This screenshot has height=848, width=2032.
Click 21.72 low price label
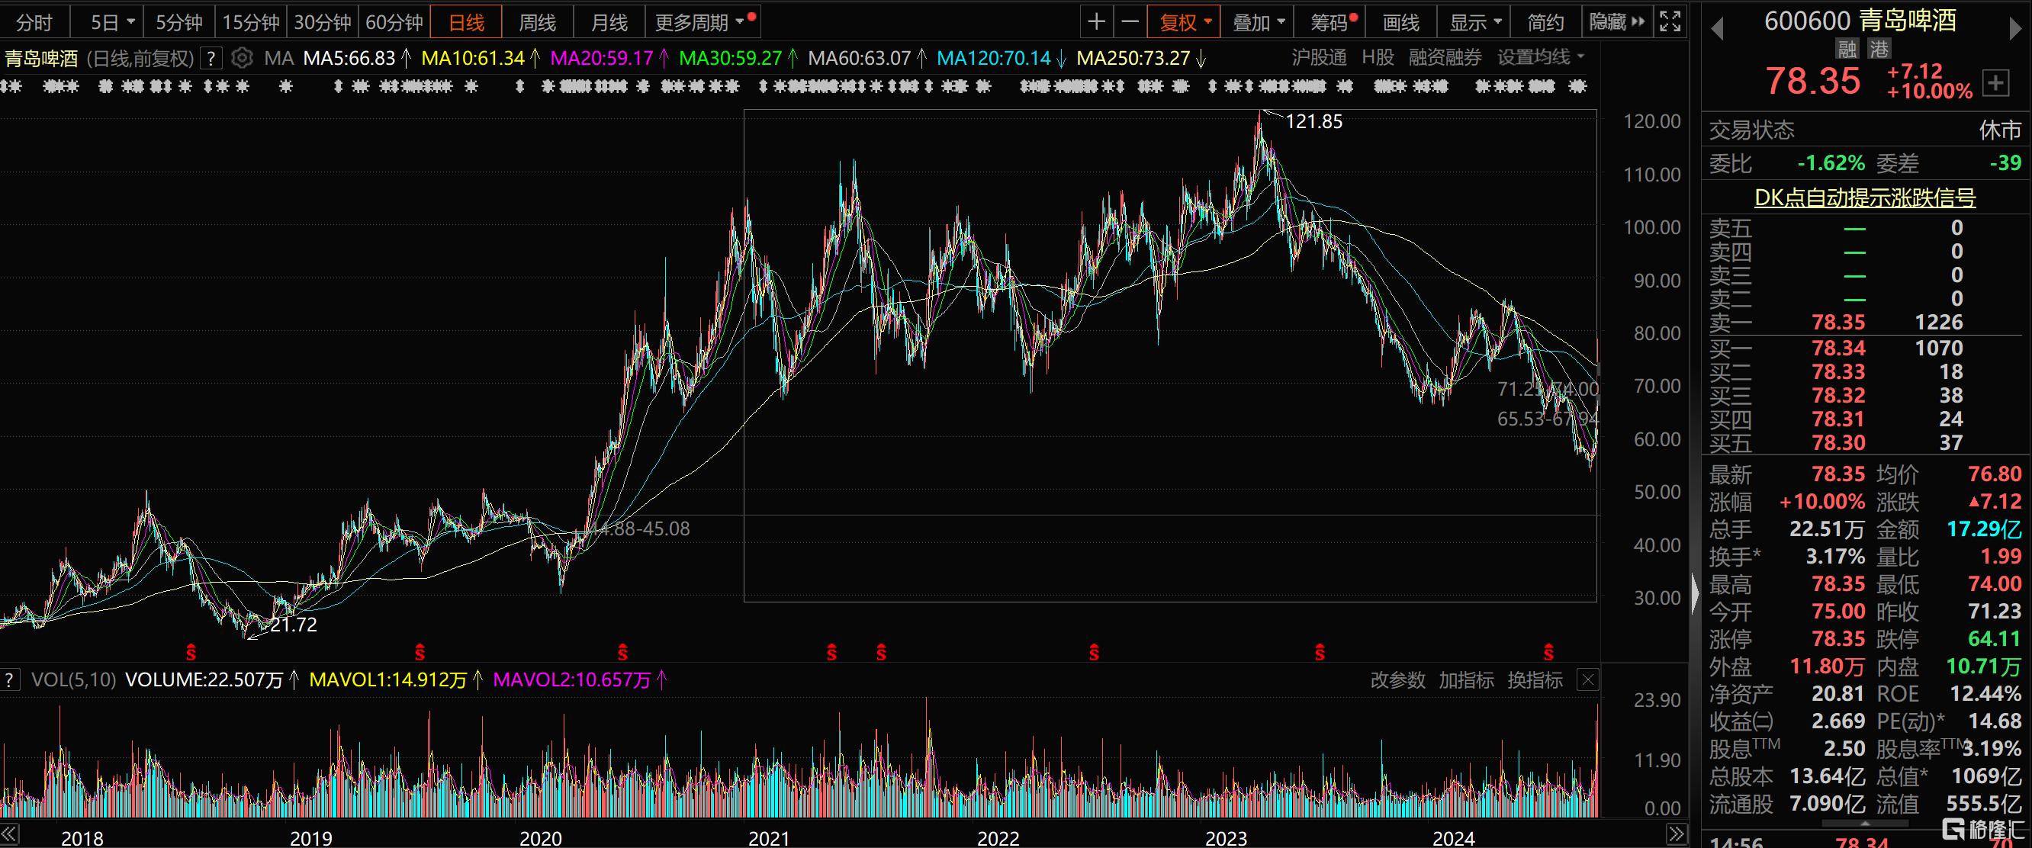pyautogui.click(x=294, y=625)
